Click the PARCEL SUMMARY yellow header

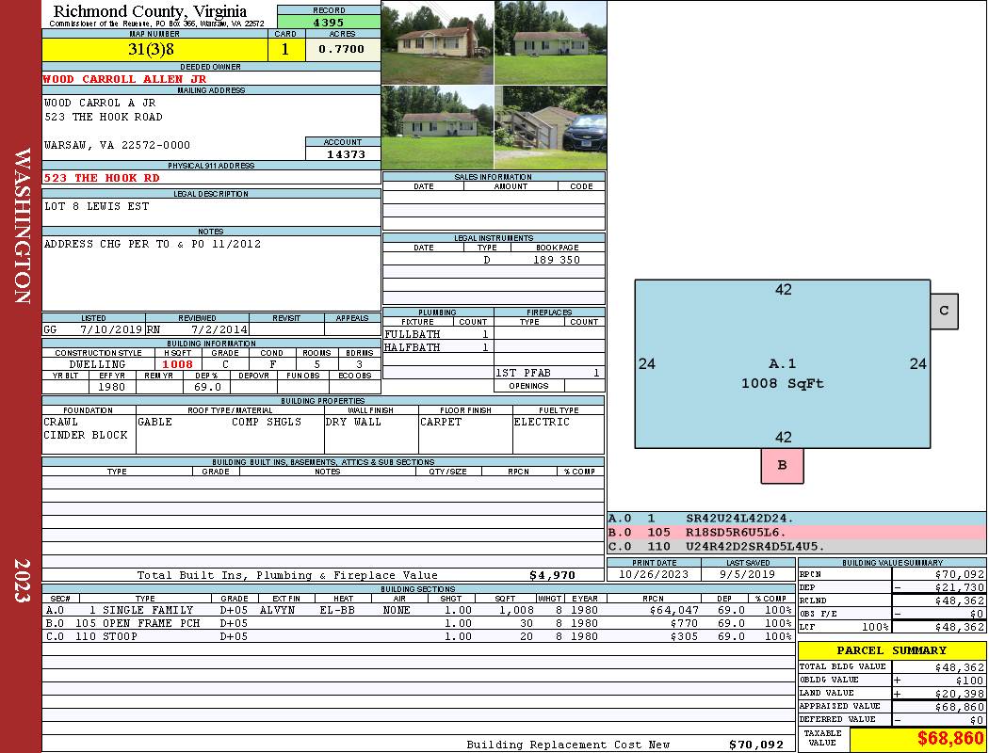point(891,650)
